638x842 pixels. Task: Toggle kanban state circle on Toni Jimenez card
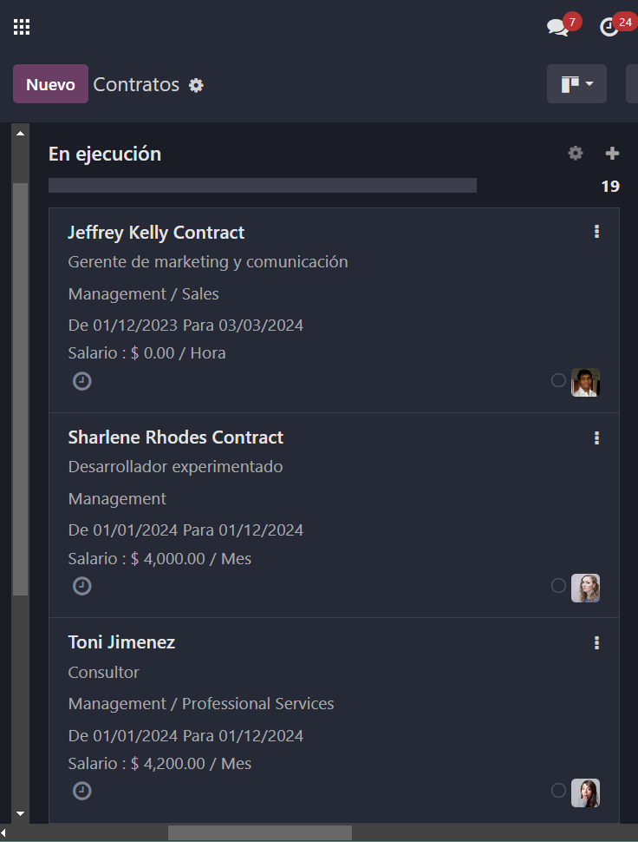(x=558, y=790)
